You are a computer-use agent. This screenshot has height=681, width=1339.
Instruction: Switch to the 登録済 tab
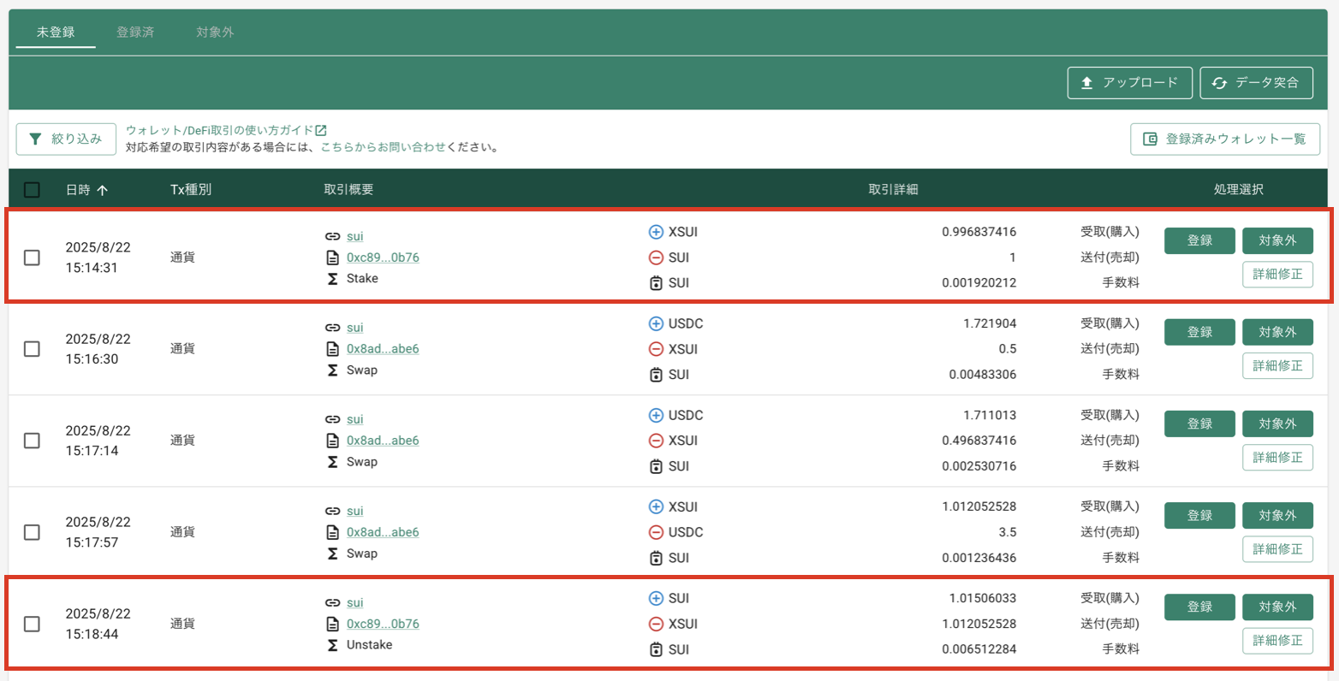point(135,33)
